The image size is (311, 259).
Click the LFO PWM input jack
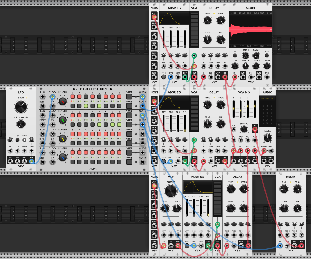click(32, 151)
